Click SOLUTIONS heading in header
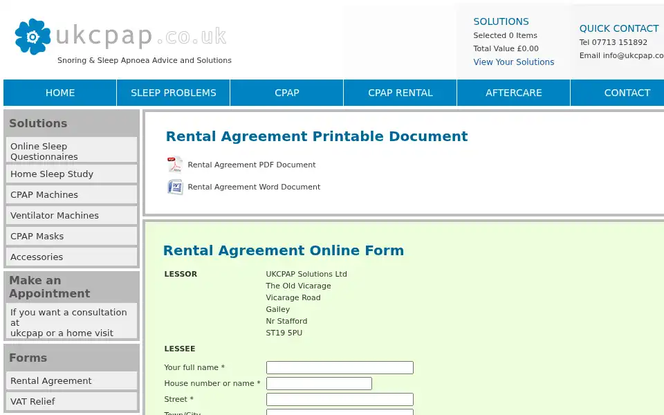This screenshot has height=415, width=664. click(x=501, y=21)
